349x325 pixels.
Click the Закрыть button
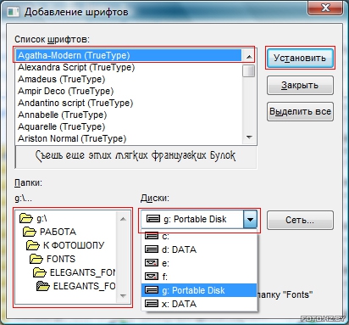(300, 85)
